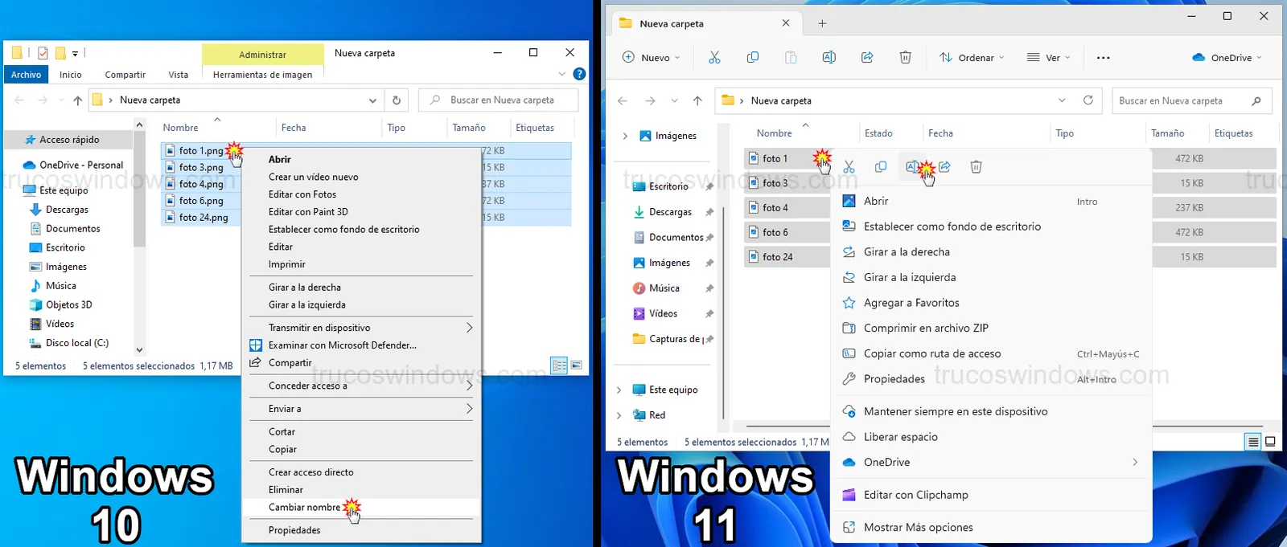
Task: Click the Copy icon in Windows 11 context menu
Action: [881, 167]
